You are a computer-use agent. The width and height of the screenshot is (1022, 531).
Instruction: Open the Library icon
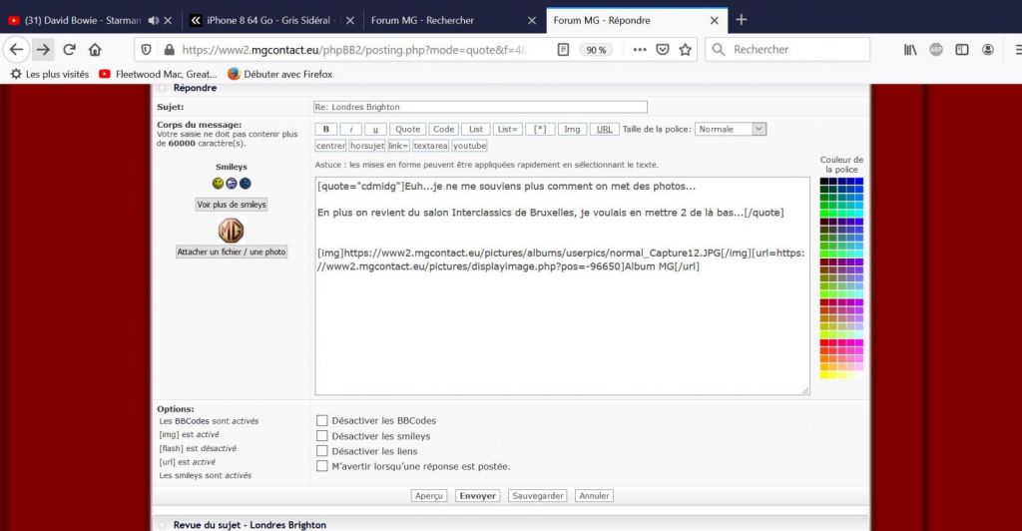(x=910, y=50)
